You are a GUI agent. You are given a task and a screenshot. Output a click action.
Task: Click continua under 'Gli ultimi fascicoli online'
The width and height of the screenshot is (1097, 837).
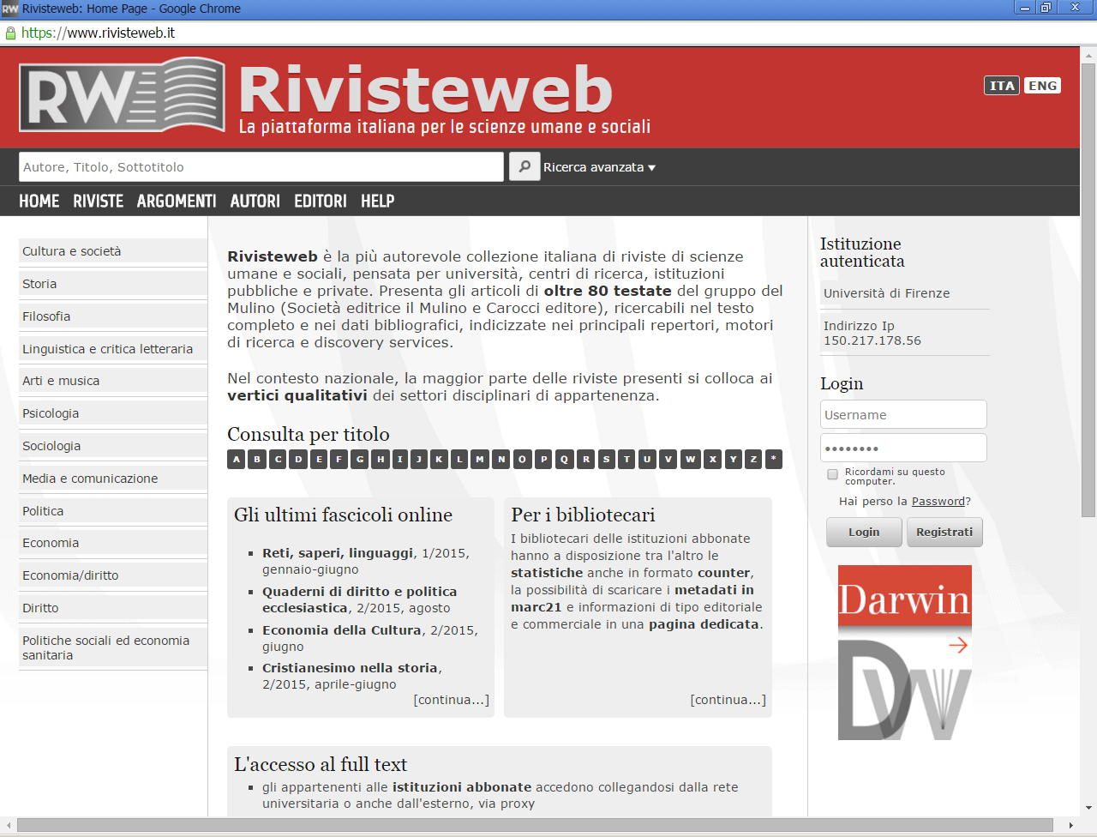452,700
